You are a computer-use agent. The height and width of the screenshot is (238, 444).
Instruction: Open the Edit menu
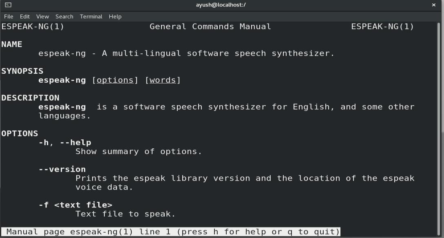pyautogui.click(x=24, y=16)
